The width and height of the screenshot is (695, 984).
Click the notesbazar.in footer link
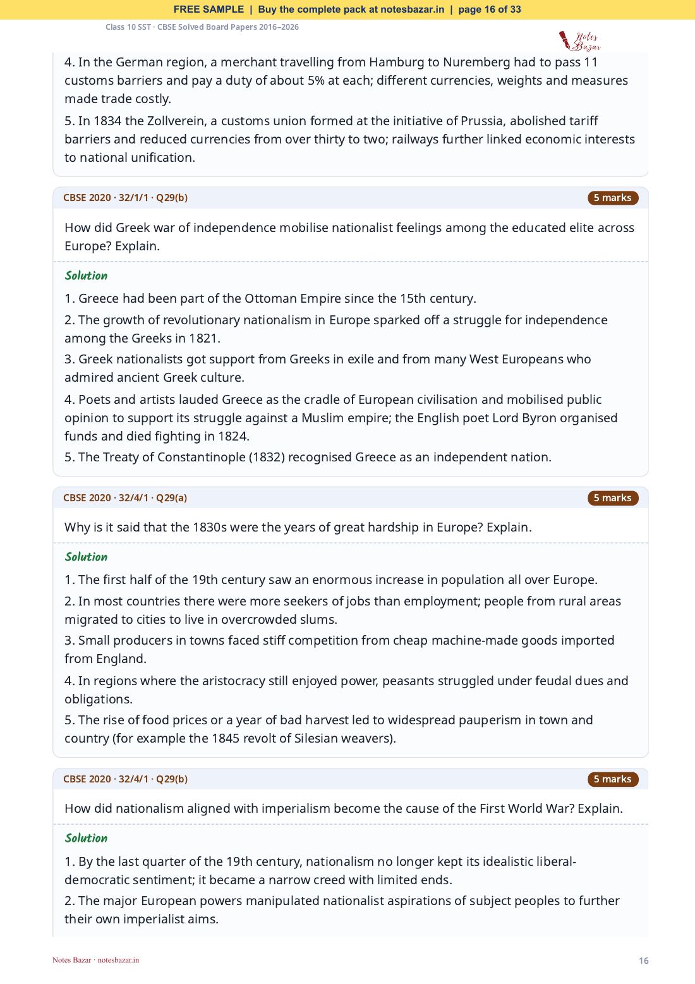[x=118, y=960]
